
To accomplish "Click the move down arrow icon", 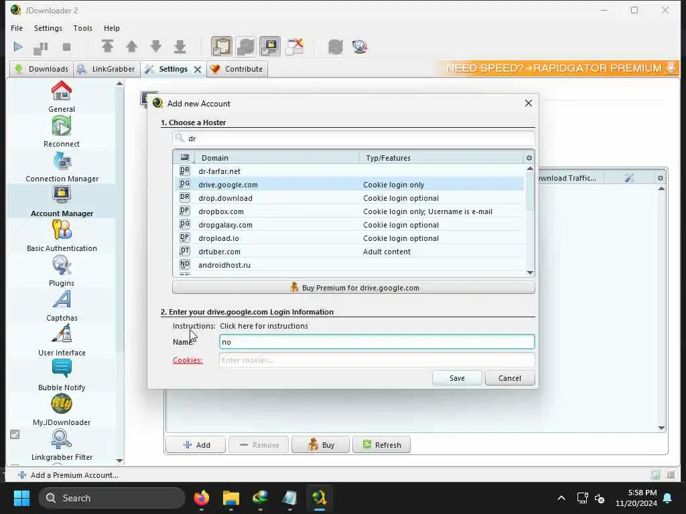I will pyautogui.click(x=155, y=46).
